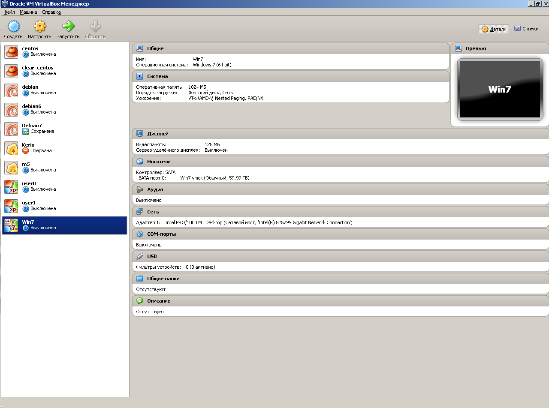Open the COM-порты section header link
Screen dimensions: 549x408
(162, 234)
